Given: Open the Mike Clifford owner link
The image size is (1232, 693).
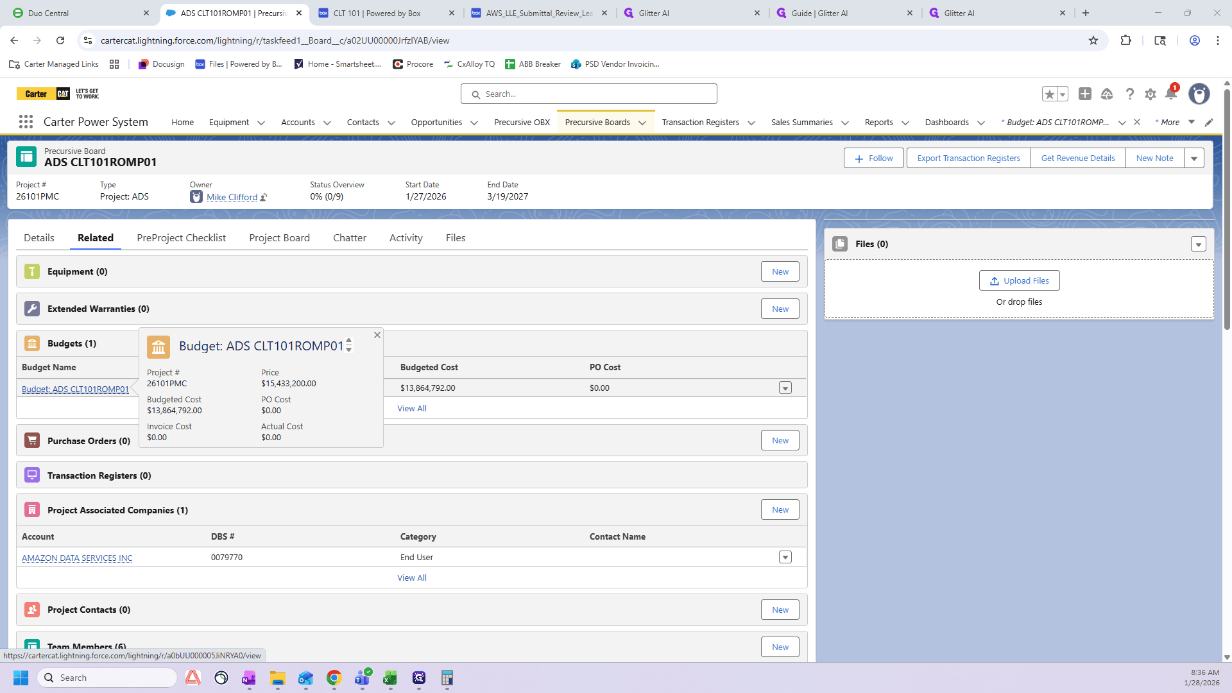Looking at the screenshot, I should 232,197.
